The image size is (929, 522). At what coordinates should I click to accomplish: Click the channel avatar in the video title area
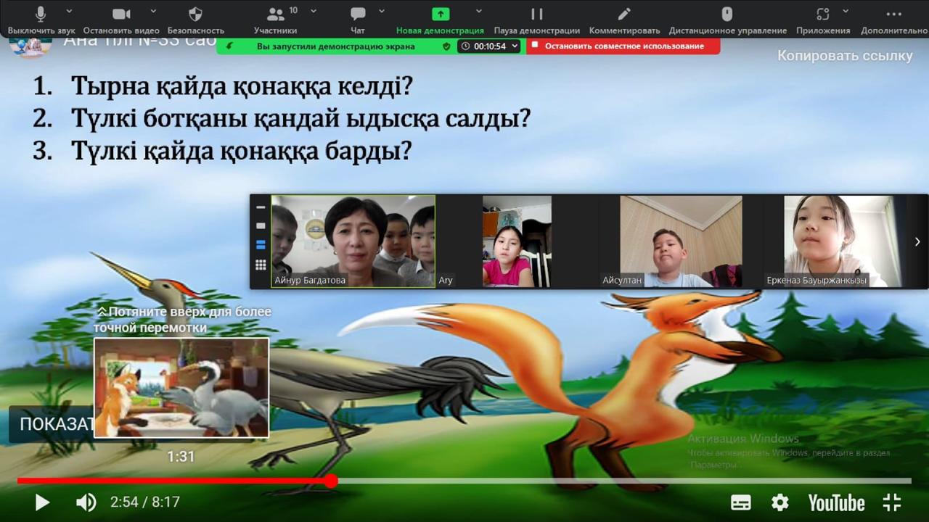30,47
